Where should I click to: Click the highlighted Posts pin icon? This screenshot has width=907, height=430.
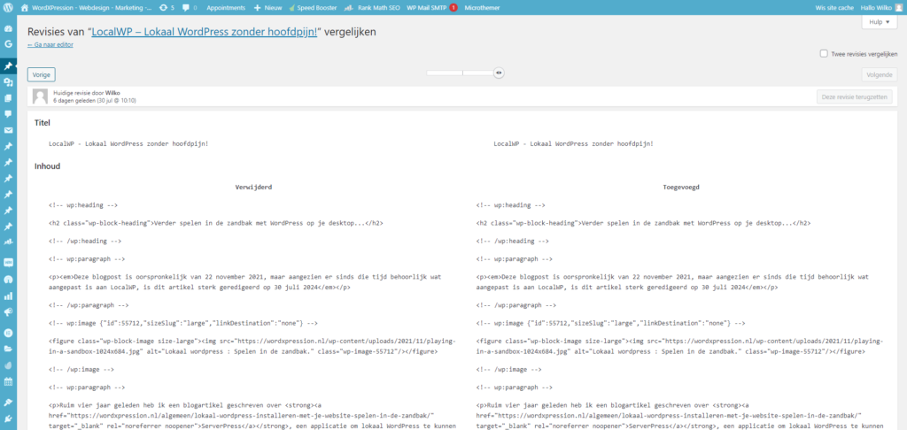pos(8,66)
